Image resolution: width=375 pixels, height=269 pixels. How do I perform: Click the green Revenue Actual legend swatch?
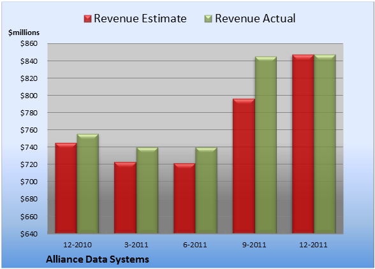(209, 19)
